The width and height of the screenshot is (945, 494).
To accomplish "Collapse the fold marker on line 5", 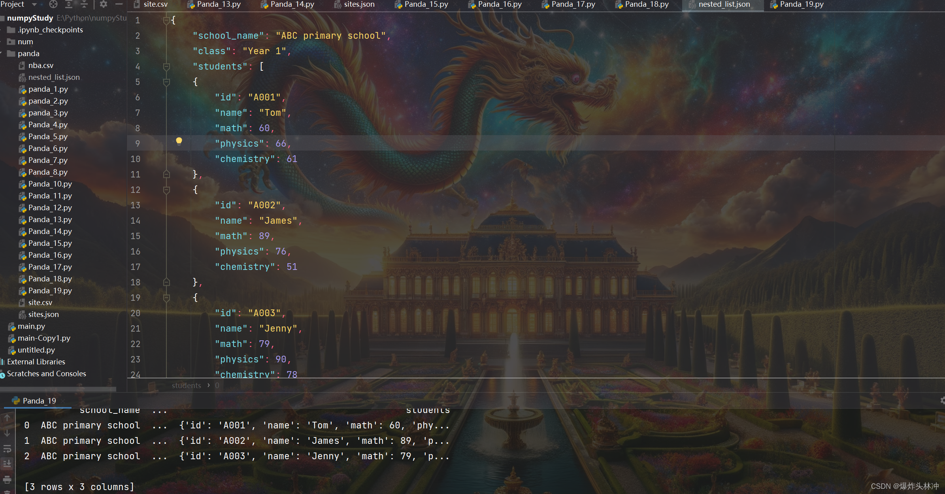I will 166,82.
